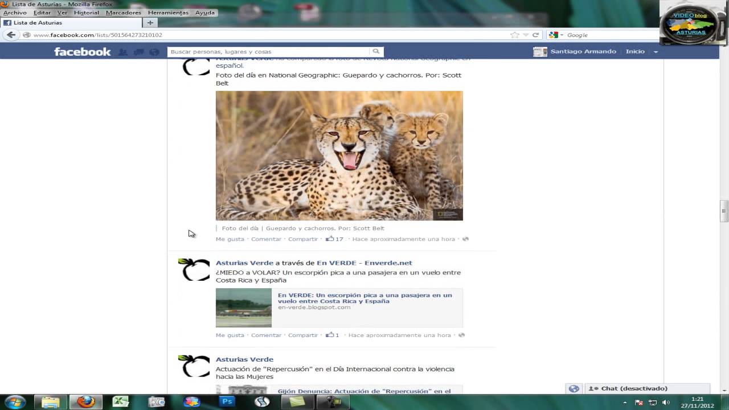
Task: Click the page vertical scrollbar thumb
Action: [x=724, y=211]
